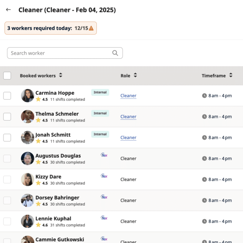Click the search magnifier icon
The height and width of the screenshot is (243, 243).
115,53
